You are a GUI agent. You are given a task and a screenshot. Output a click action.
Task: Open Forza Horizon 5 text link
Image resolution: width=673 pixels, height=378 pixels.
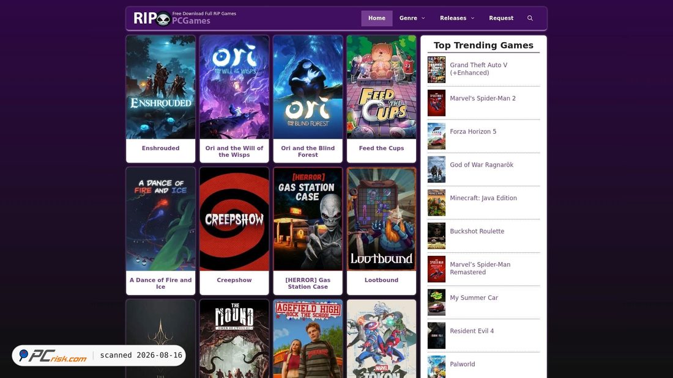[473, 131]
